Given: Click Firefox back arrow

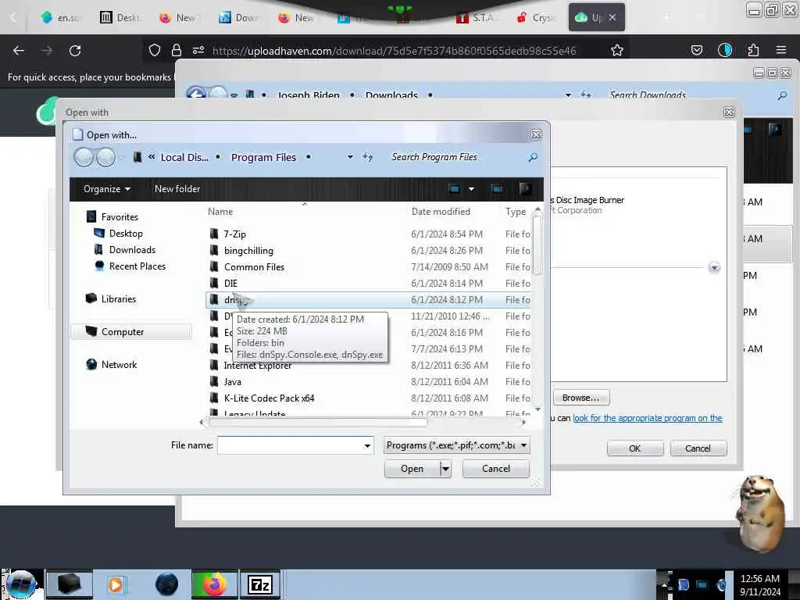Looking at the screenshot, I should 19,50.
